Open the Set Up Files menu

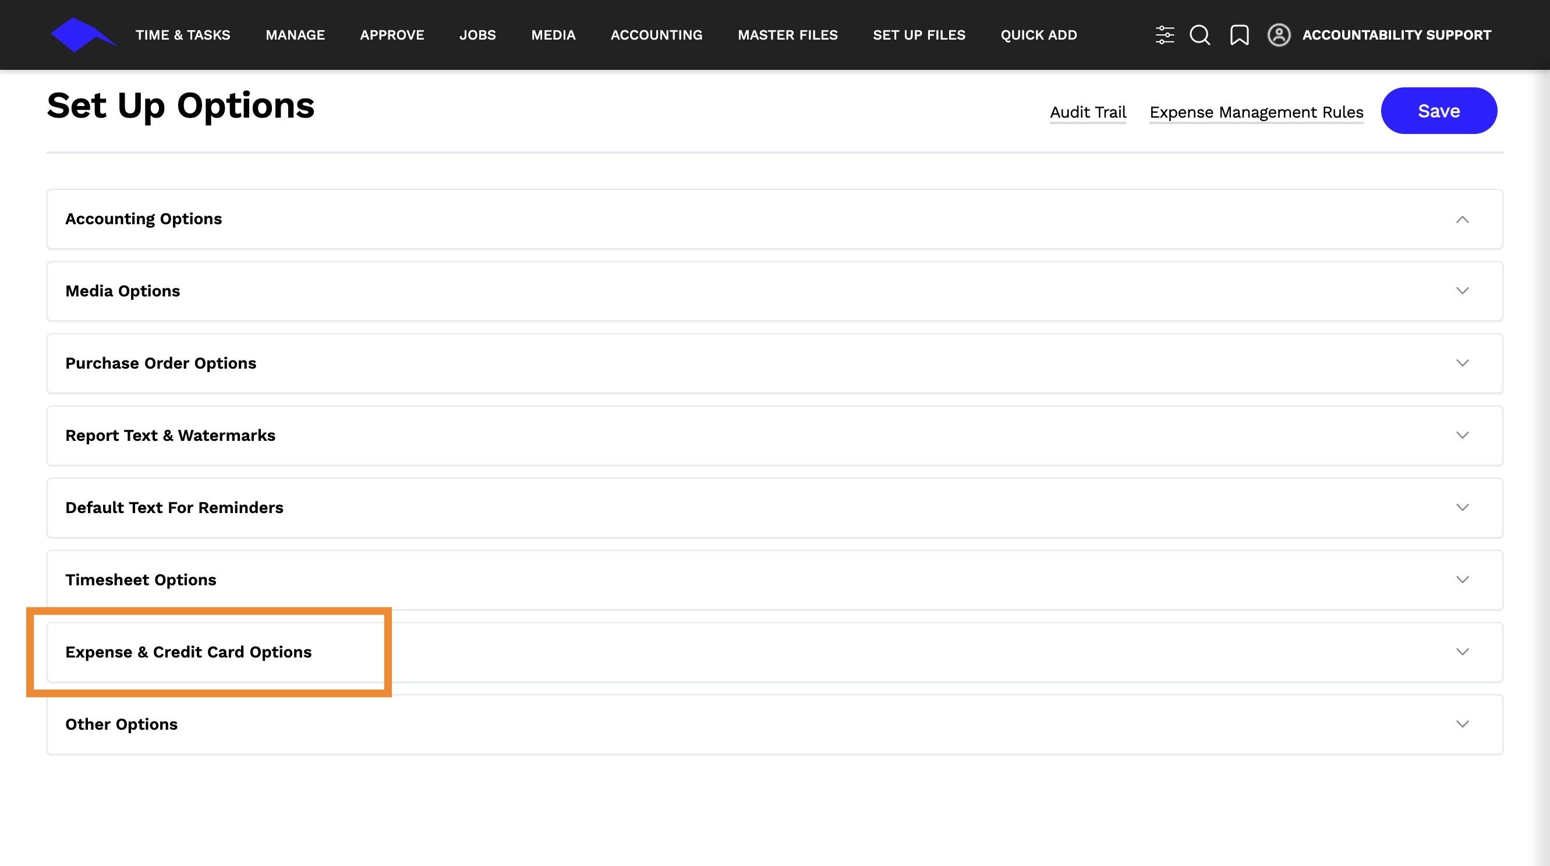point(919,35)
